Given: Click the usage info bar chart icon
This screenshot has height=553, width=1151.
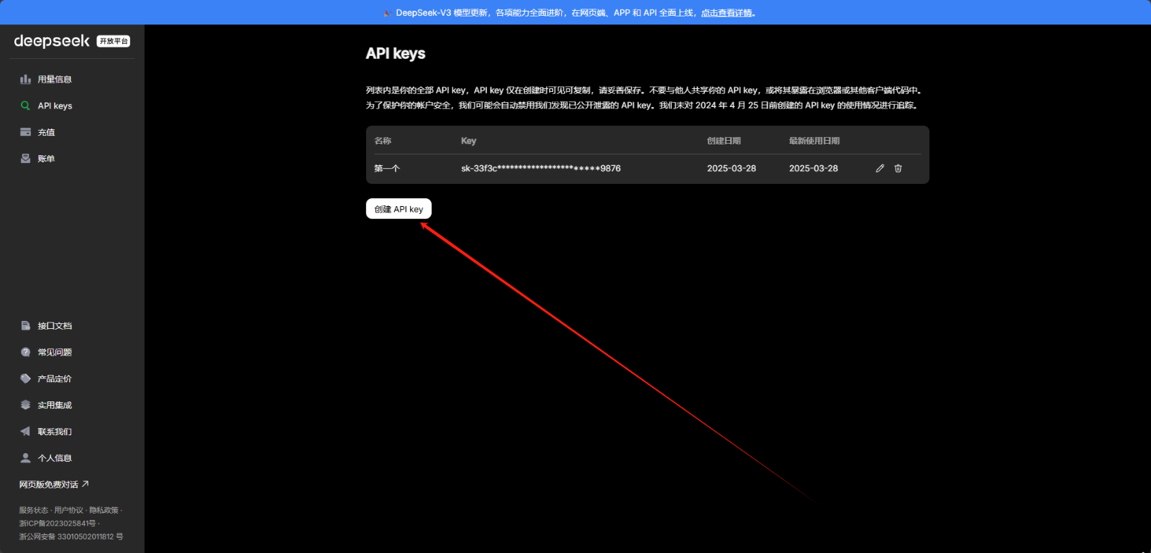Looking at the screenshot, I should pos(25,79).
